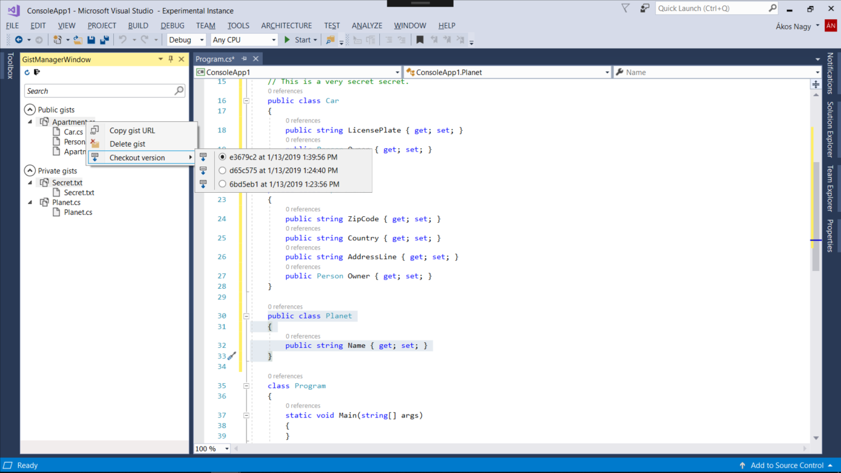The image size is (841, 473).
Task: Open the Toolbox side tab
Action: click(x=10, y=66)
